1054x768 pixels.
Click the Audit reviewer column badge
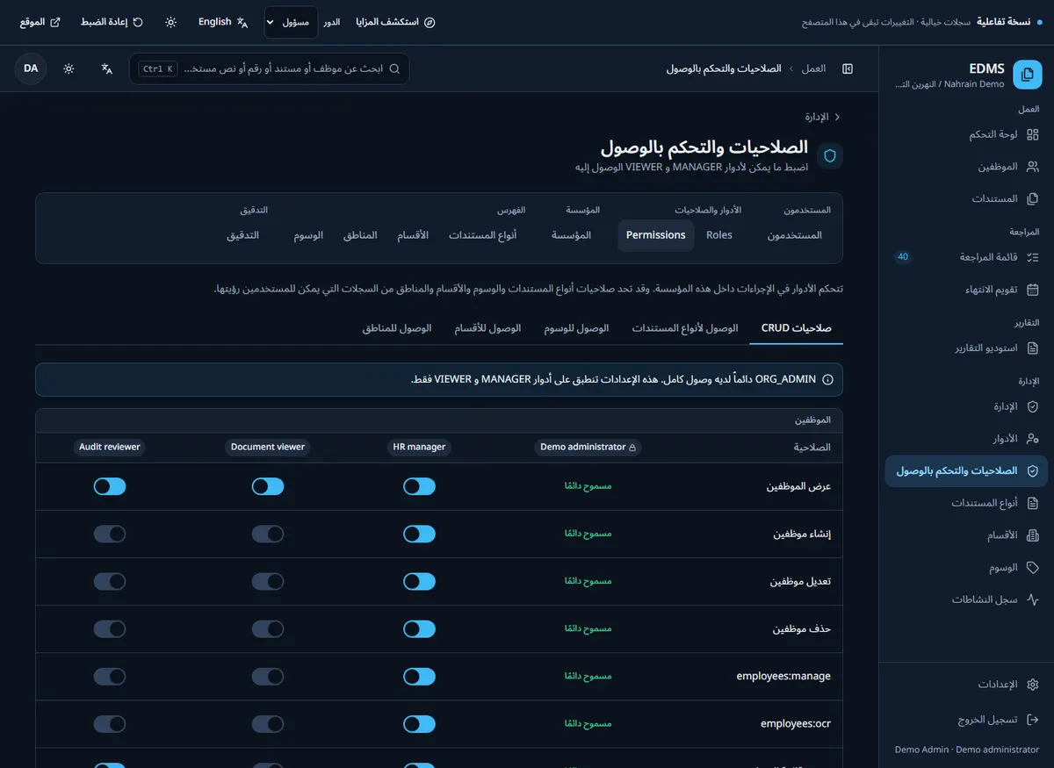tap(110, 447)
